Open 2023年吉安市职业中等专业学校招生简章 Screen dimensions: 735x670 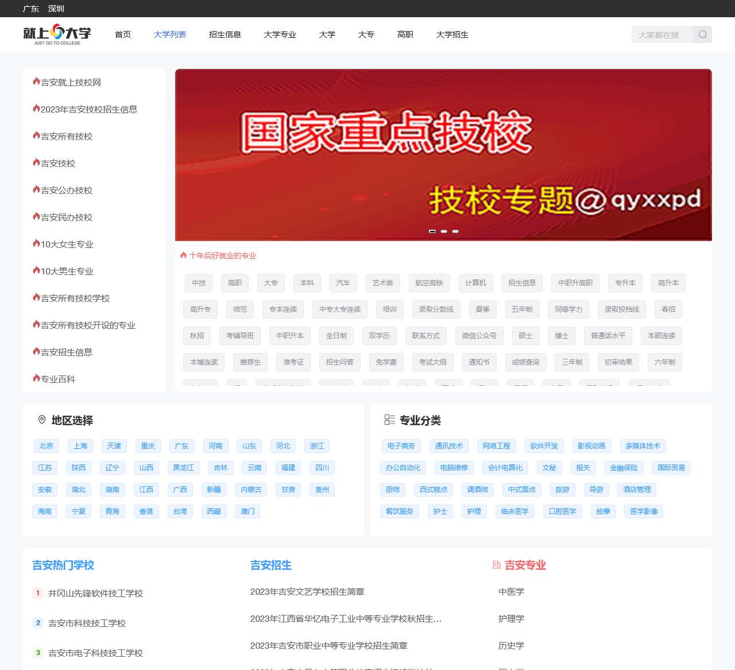pos(329,646)
